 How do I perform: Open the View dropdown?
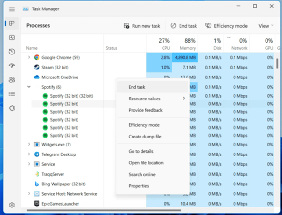click(x=266, y=26)
